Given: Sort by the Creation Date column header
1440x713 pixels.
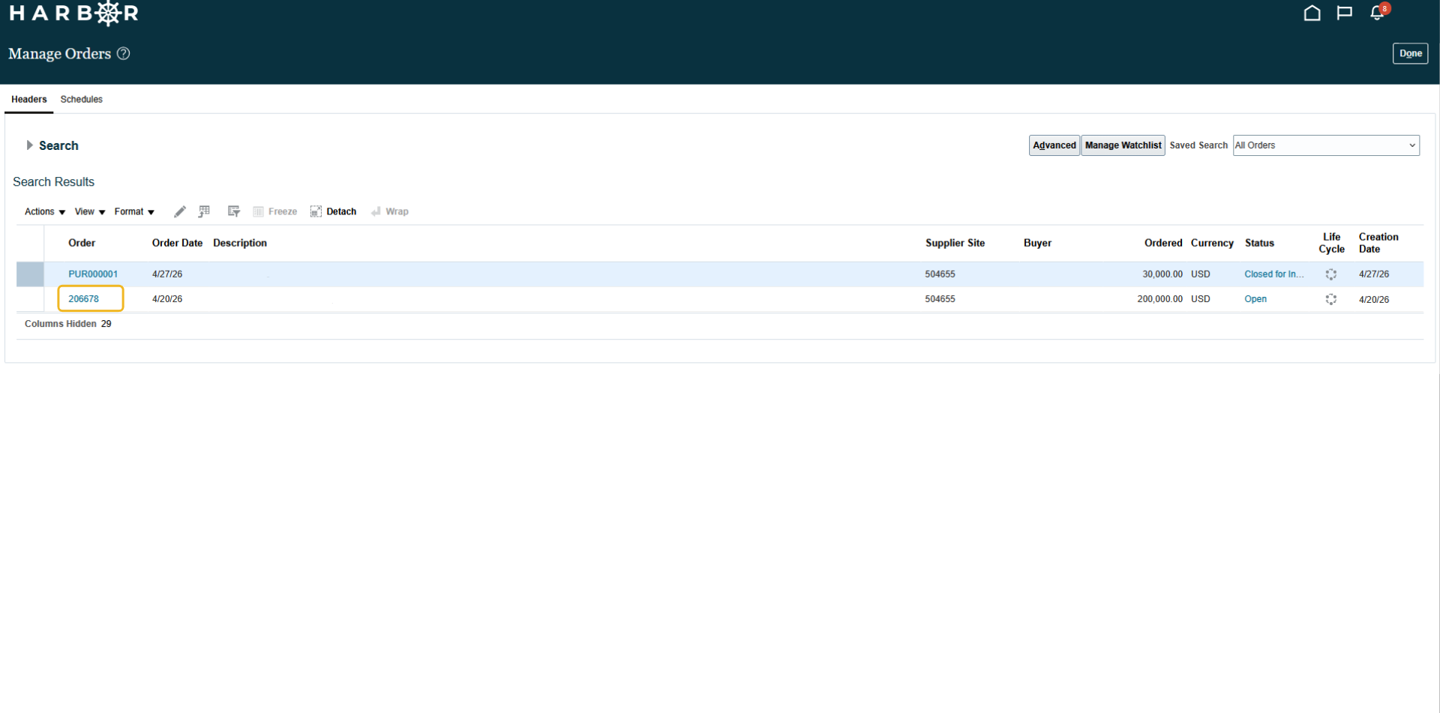Looking at the screenshot, I should [x=1378, y=243].
